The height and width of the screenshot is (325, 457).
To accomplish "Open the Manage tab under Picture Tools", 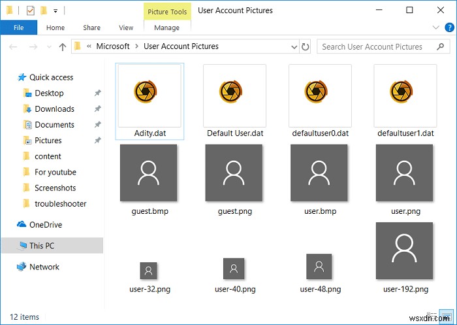I will pyautogui.click(x=166, y=28).
